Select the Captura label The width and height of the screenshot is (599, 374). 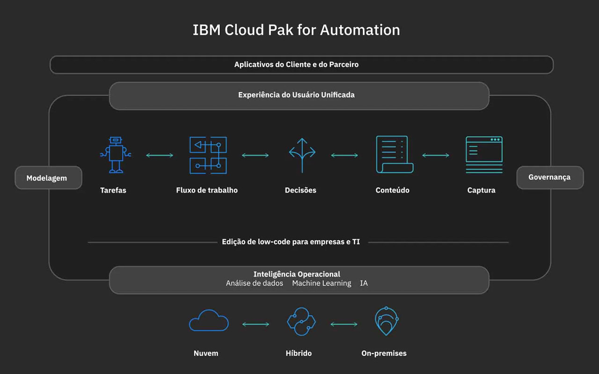(x=481, y=190)
